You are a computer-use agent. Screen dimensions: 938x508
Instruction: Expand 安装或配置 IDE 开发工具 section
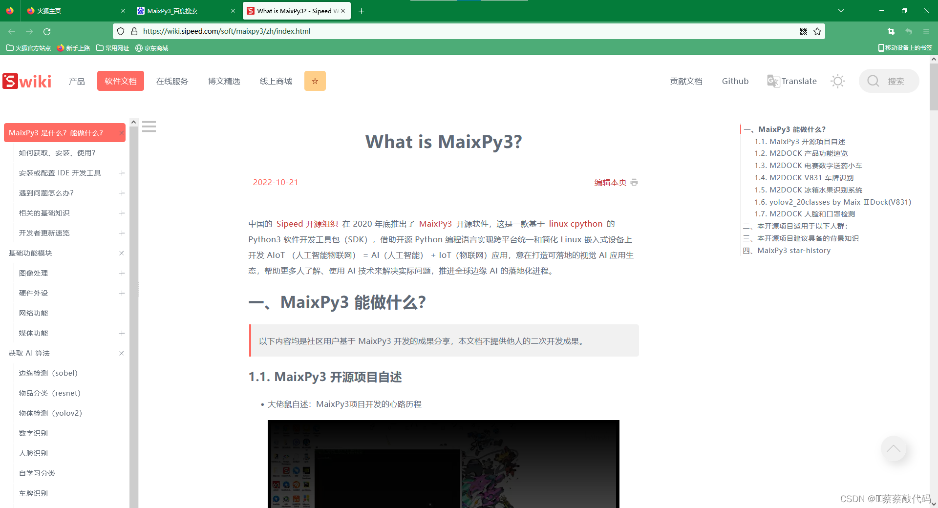122,173
